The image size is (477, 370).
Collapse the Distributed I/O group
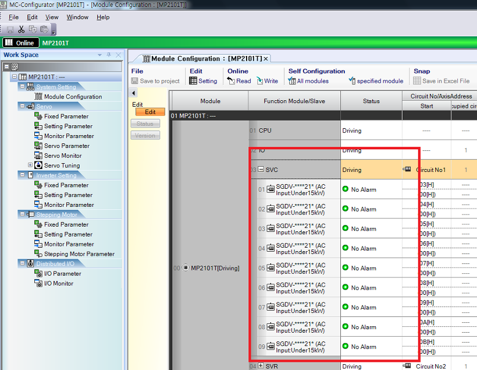click(22, 263)
